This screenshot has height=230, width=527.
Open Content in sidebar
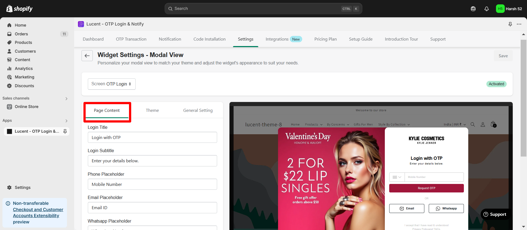click(x=23, y=60)
